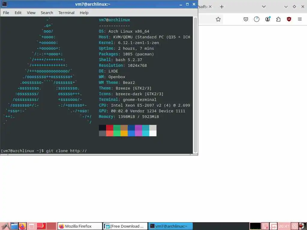
Task: Maximize Firefox with diamond button
Action: tap(294, 7)
